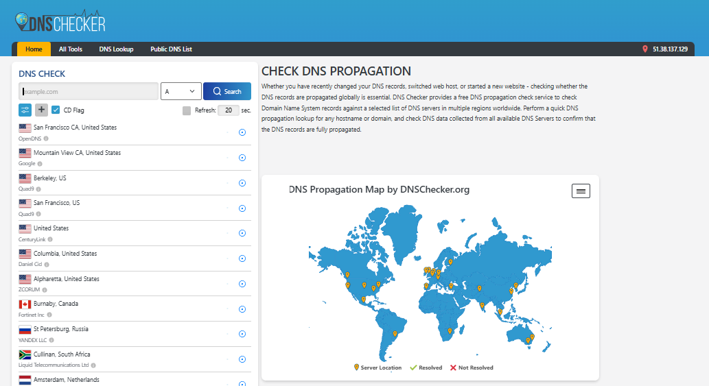
Task: Click status icon for Berkeley Quad9
Action: tap(242, 183)
